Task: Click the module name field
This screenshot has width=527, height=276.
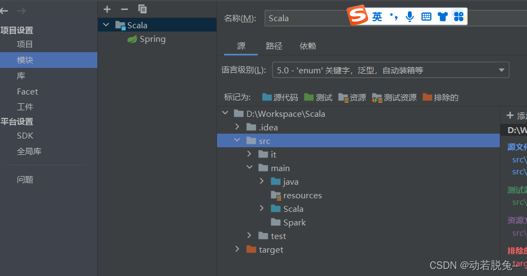Action: point(396,18)
